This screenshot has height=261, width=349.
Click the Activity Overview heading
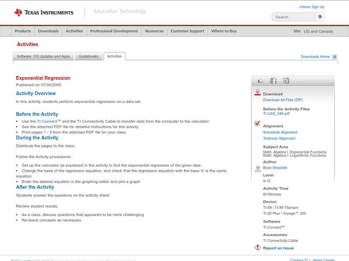[x=36, y=93]
